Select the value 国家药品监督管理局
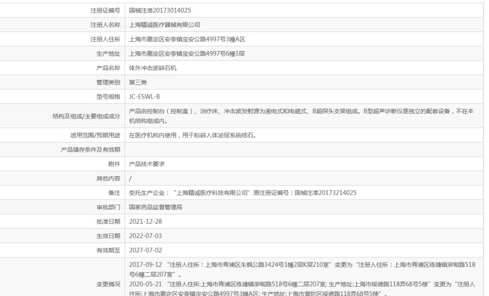The height and width of the screenshot is (296, 489). (156, 207)
